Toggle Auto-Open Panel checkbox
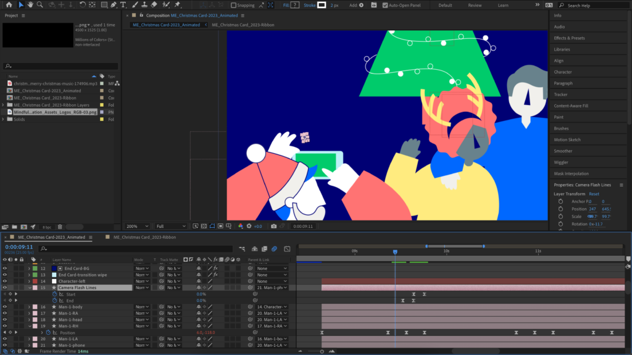Image resolution: width=632 pixels, height=355 pixels. point(385,5)
